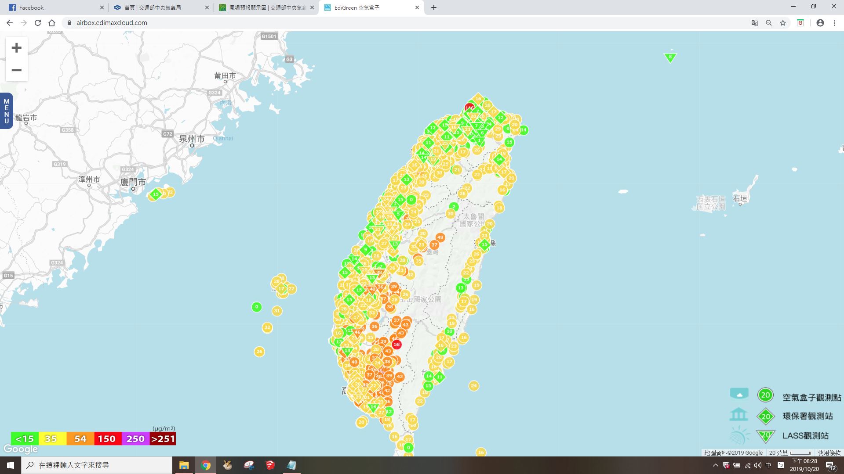Close the Facebook tab
The image size is (844, 474).
pos(102,7)
